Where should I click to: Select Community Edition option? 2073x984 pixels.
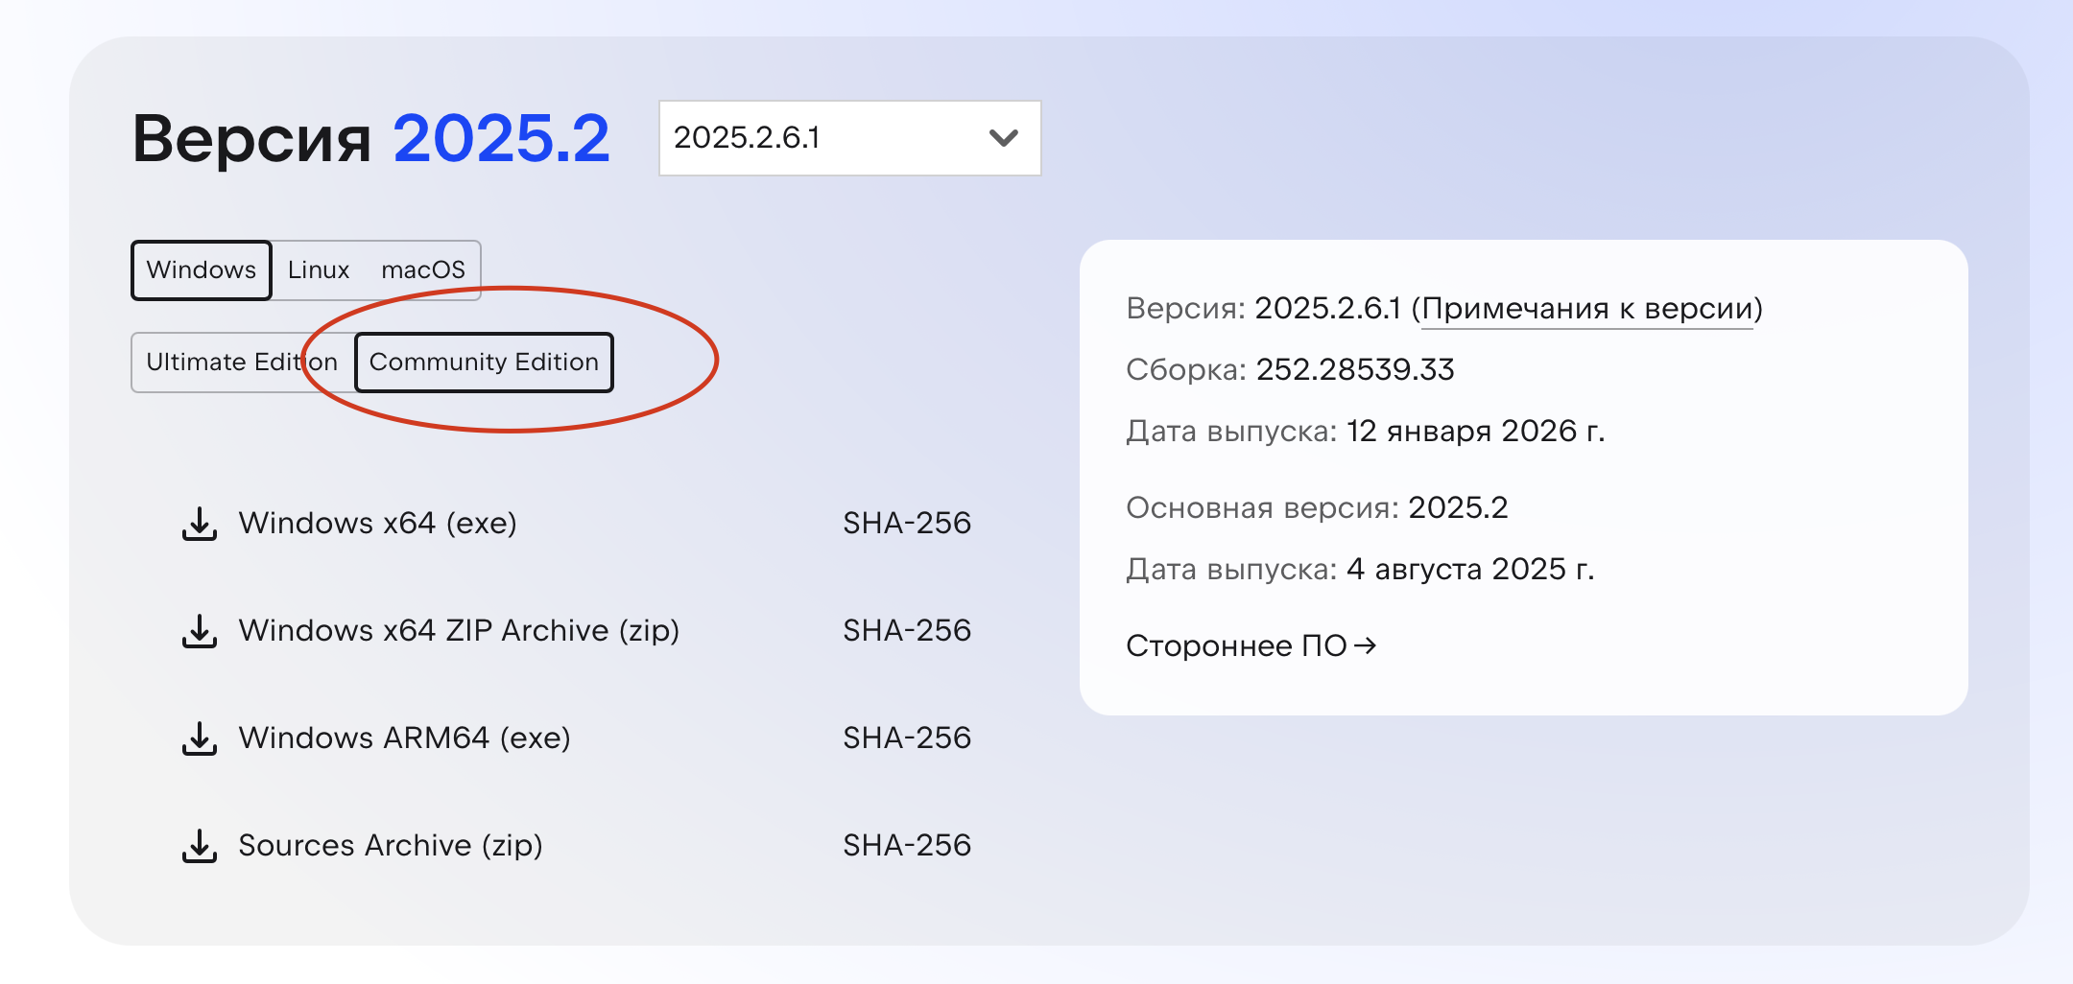click(484, 363)
